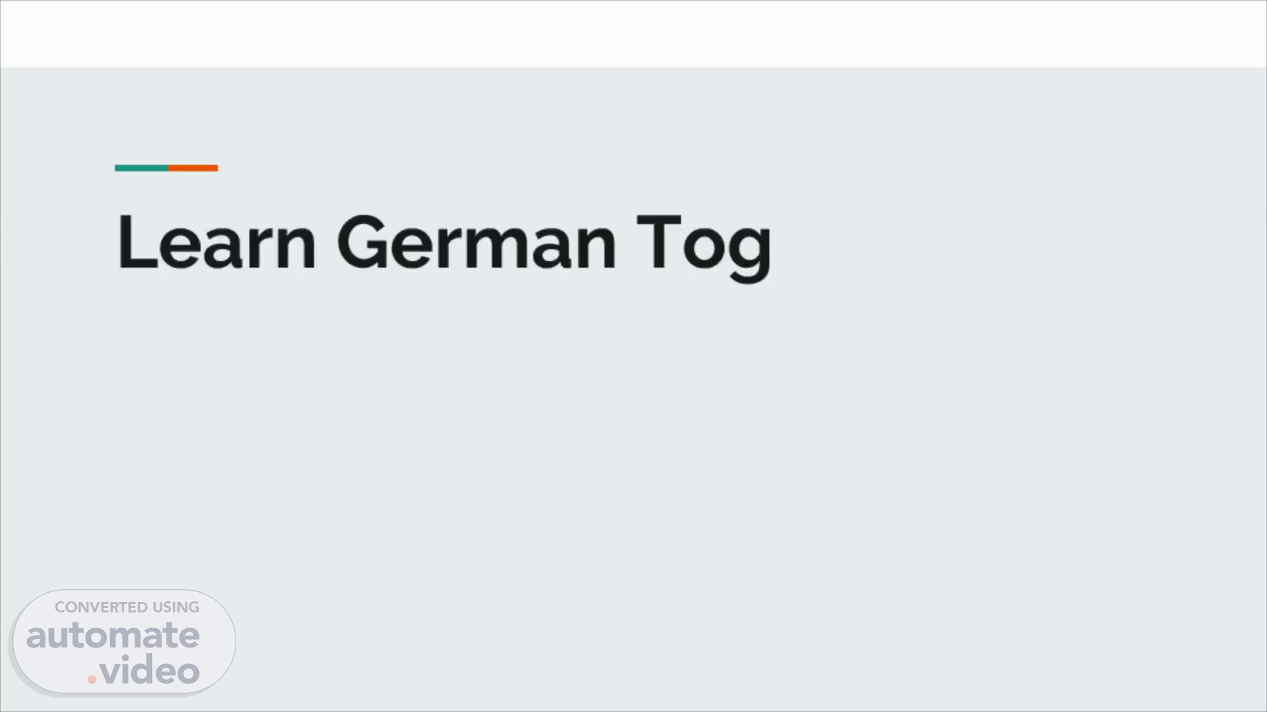Click the automate.video watermark badge
1267x712 pixels.
[x=124, y=641]
